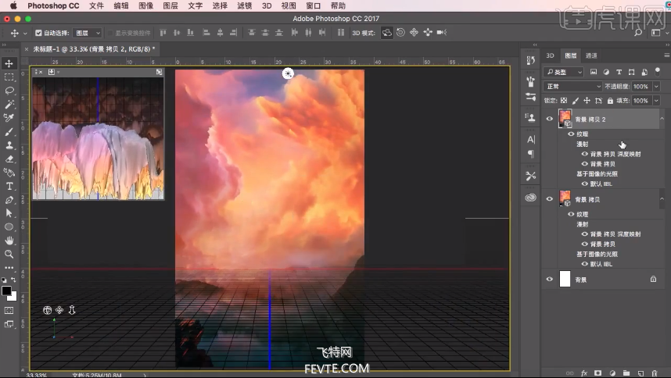The image size is (671, 378).
Task: Switch to the 通道 panel tab
Action: [x=591, y=55]
